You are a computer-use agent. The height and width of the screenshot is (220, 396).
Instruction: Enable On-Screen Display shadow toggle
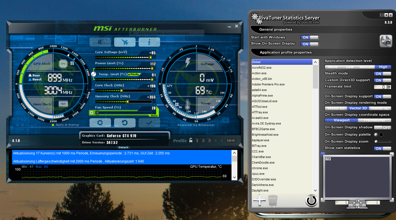pyautogui.click(x=382, y=128)
